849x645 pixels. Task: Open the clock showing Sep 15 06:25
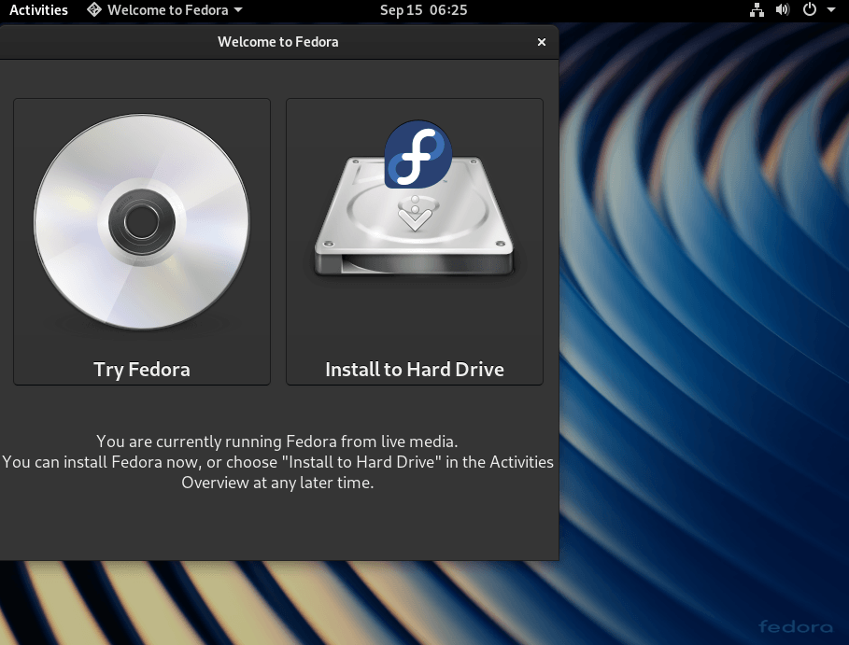[423, 9]
